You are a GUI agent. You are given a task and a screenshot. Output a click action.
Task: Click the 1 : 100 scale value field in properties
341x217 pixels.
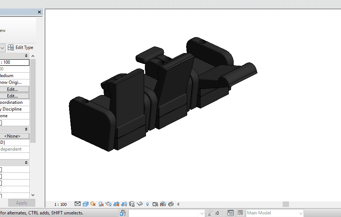14,62
